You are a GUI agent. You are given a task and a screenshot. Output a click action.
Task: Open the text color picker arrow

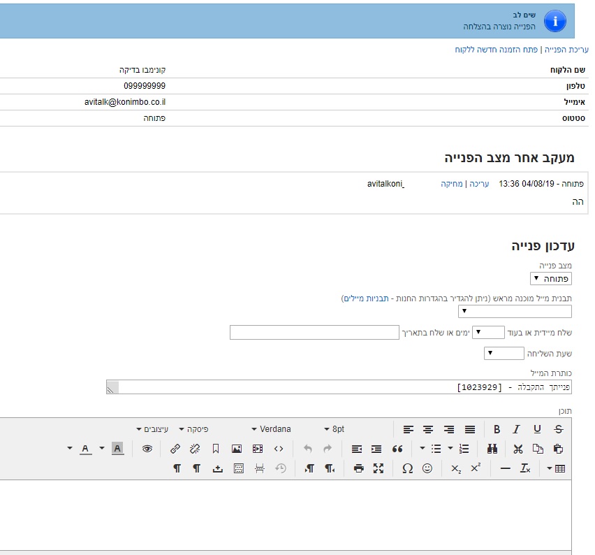pos(70,449)
